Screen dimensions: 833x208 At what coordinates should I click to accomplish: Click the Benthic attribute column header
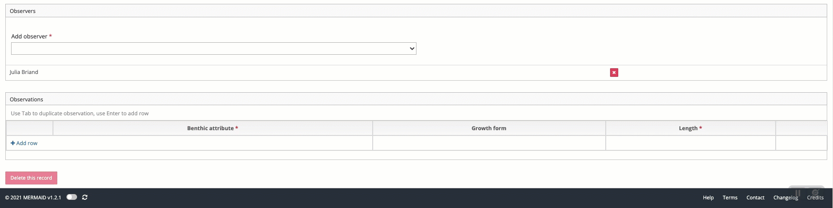pyautogui.click(x=212, y=128)
